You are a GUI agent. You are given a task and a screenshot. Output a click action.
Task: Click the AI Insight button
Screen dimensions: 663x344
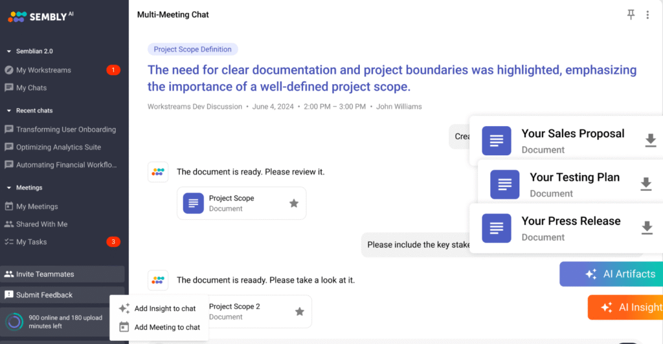tap(625, 307)
